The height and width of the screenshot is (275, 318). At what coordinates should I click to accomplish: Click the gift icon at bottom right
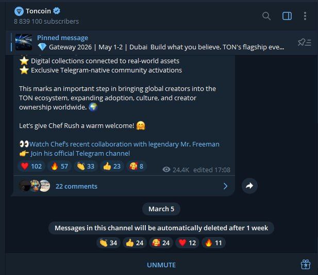(x=305, y=265)
